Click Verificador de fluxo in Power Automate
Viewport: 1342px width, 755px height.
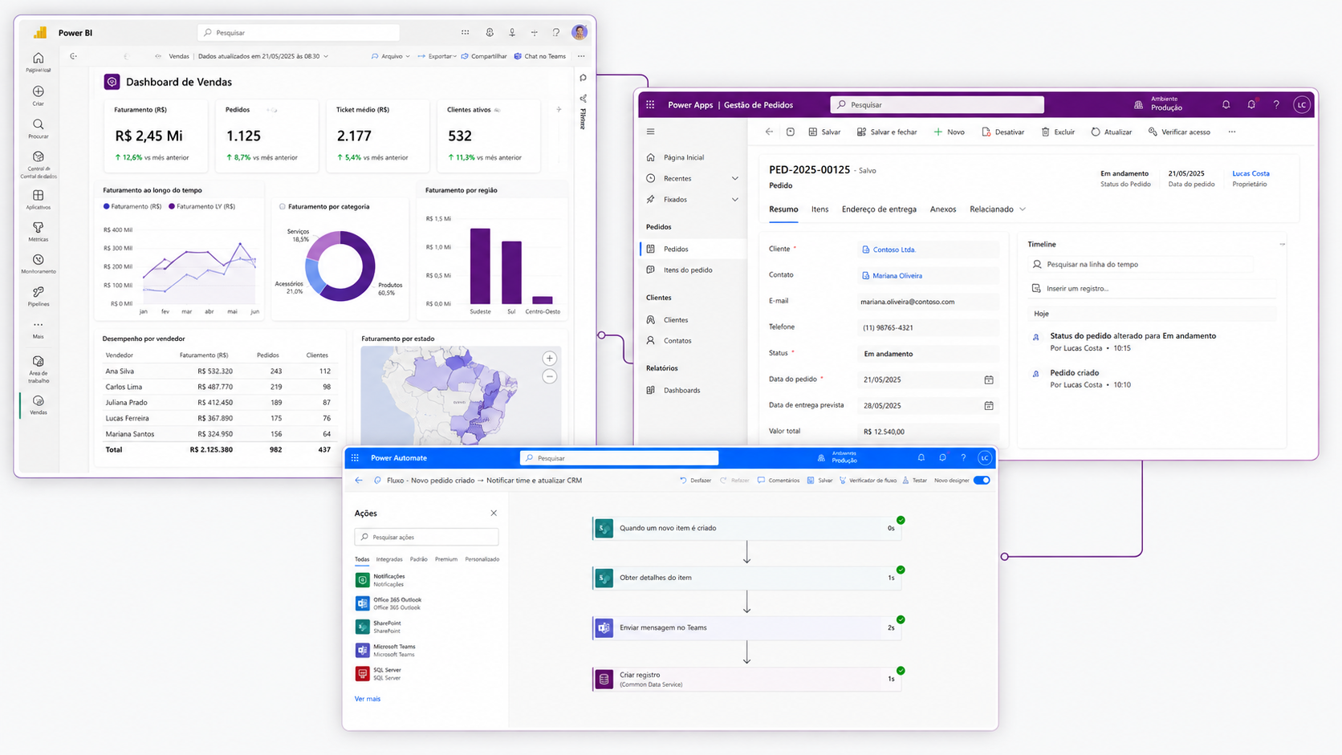coord(868,481)
